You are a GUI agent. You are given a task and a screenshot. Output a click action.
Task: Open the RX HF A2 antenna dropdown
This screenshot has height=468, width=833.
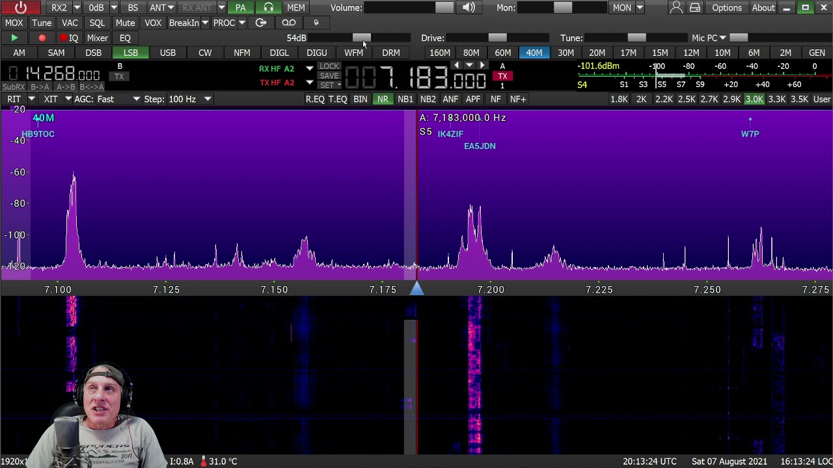309,68
